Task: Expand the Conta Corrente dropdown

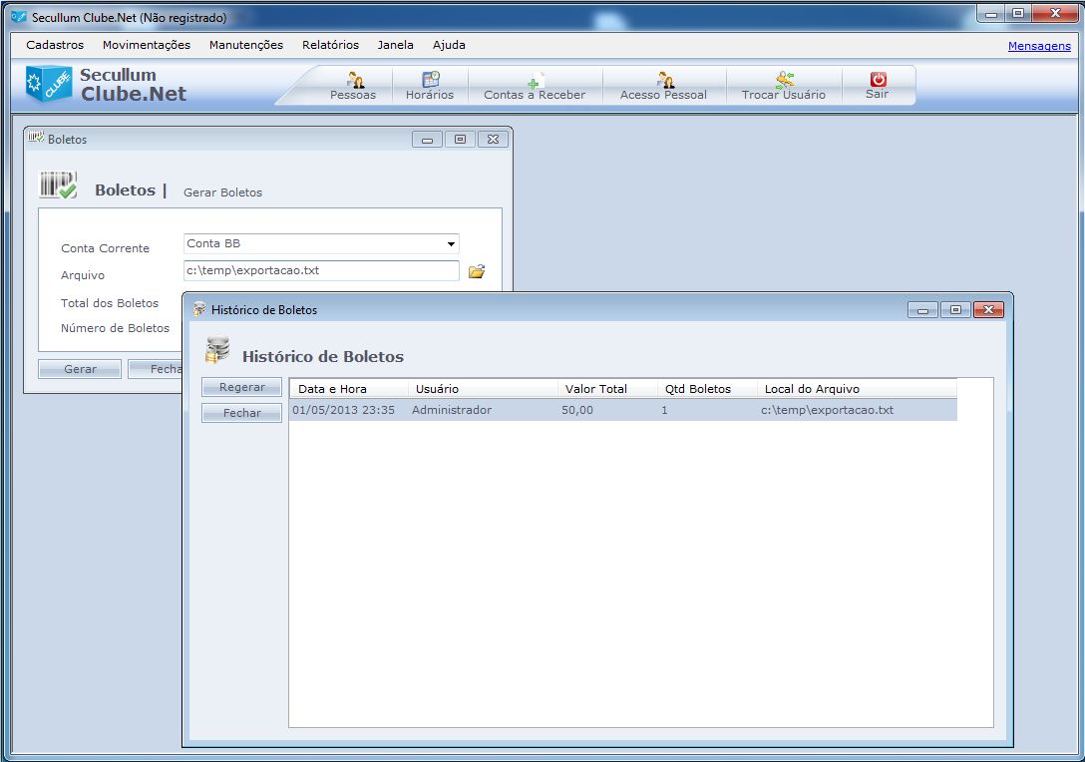Action: 451,243
